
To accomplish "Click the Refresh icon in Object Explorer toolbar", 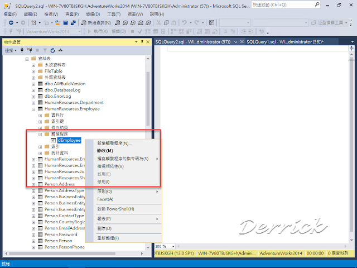I will point(52,50).
